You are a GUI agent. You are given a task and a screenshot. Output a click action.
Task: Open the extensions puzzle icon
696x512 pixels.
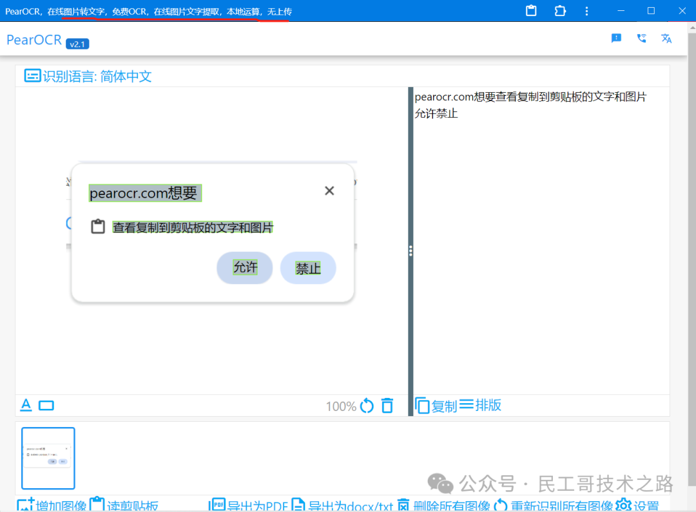[x=560, y=11]
